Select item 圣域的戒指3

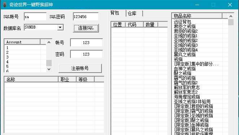(x=186, y=45)
